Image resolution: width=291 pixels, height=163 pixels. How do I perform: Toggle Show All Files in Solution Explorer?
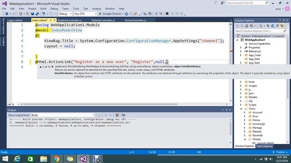pos(282,26)
